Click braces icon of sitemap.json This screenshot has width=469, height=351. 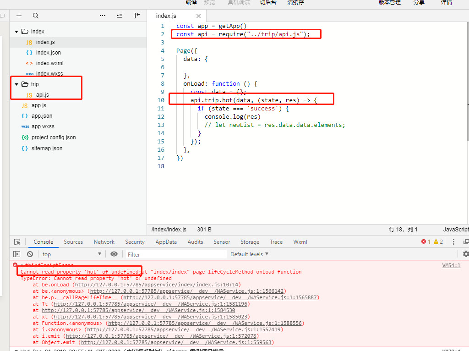(25, 148)
